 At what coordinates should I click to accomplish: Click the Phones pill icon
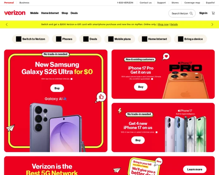pos(59,39)
